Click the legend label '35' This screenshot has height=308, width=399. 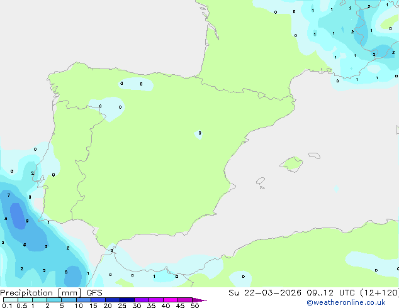[x=151, y=305]
